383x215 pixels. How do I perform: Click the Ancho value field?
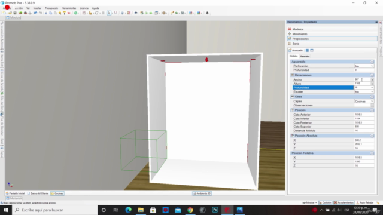[x=363, y=79]
